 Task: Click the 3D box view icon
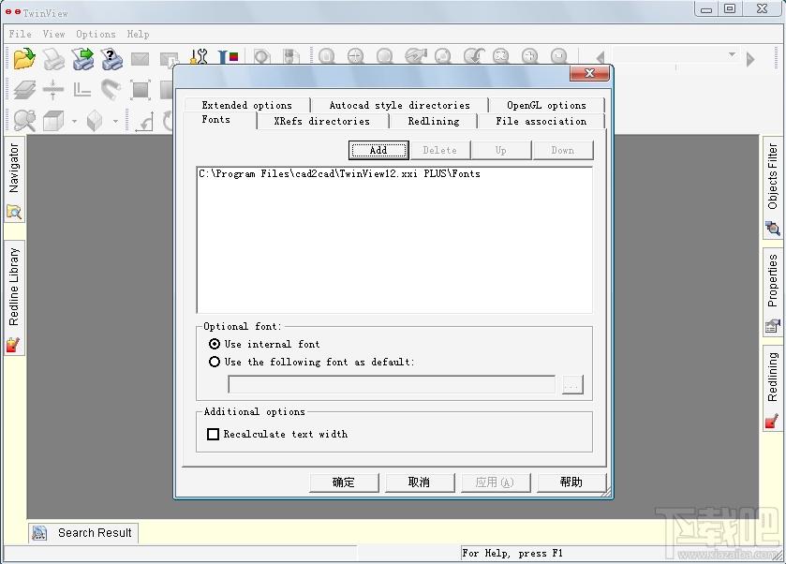pyautogui.click(x=53, y=121)
